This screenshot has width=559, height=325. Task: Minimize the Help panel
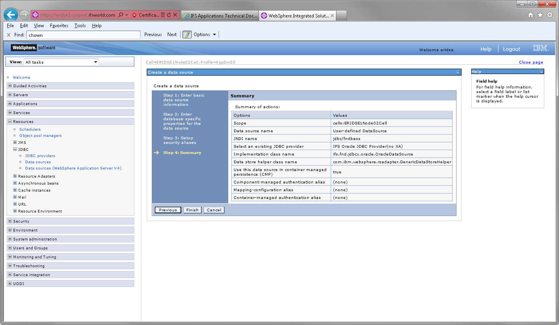click(x=541, y=72)
